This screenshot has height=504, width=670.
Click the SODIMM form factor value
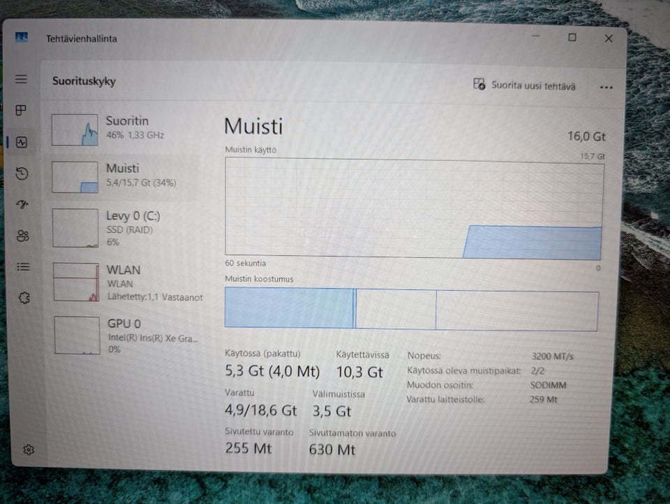pyautogui.click(x=549, y=385)
